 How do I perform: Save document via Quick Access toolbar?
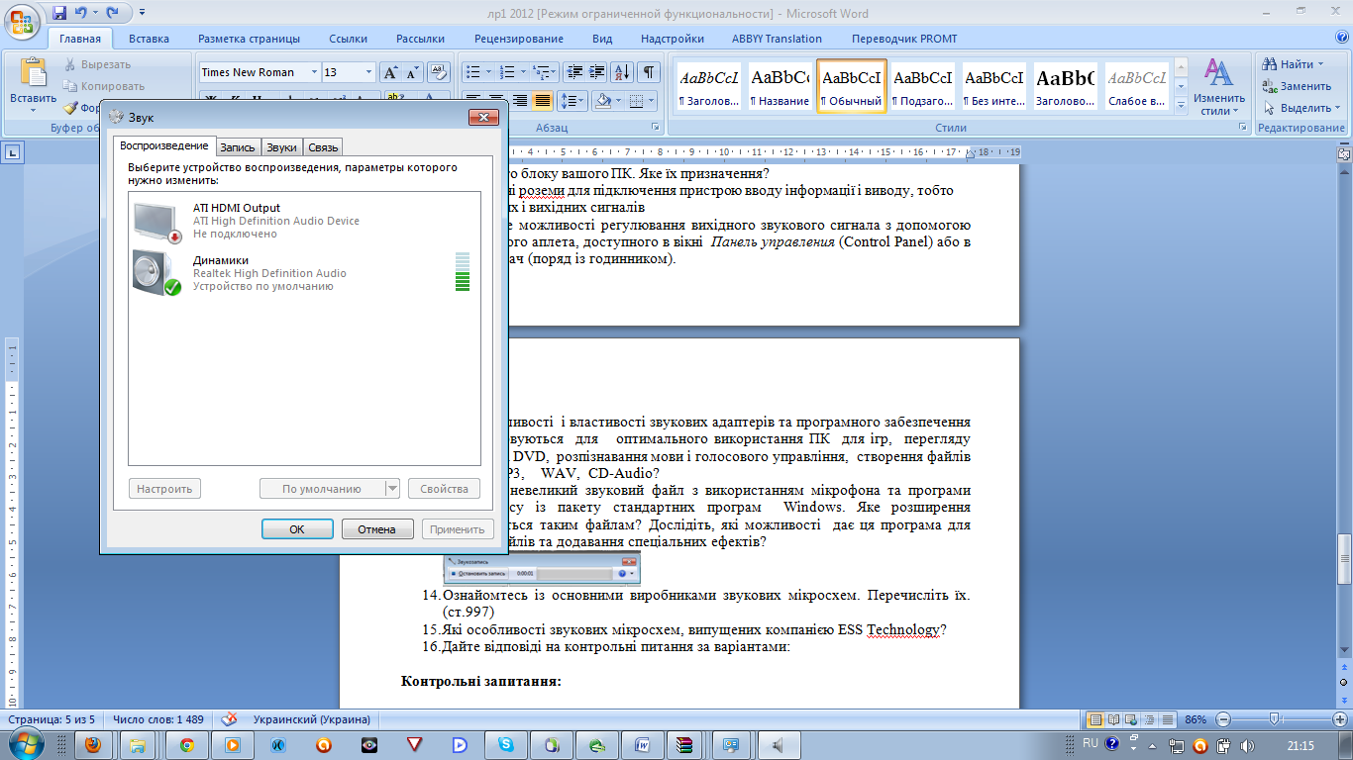click(x=59, y=13)
